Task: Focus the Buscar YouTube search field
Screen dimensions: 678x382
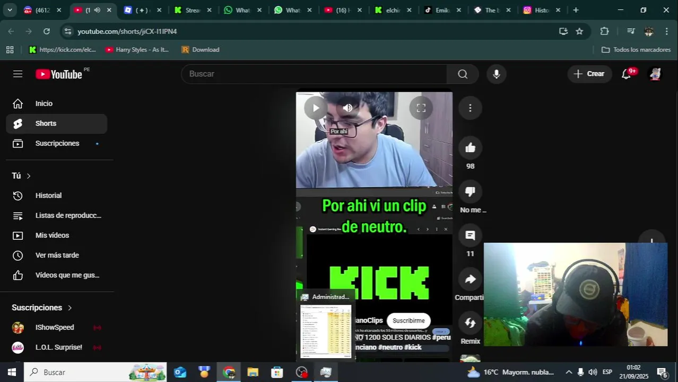Action: (x=314, y=74)
